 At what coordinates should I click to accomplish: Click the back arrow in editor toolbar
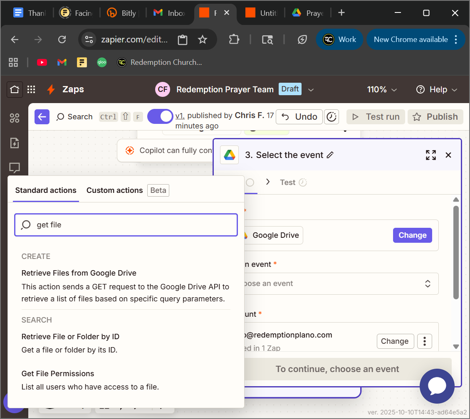[x=42, y=117]
